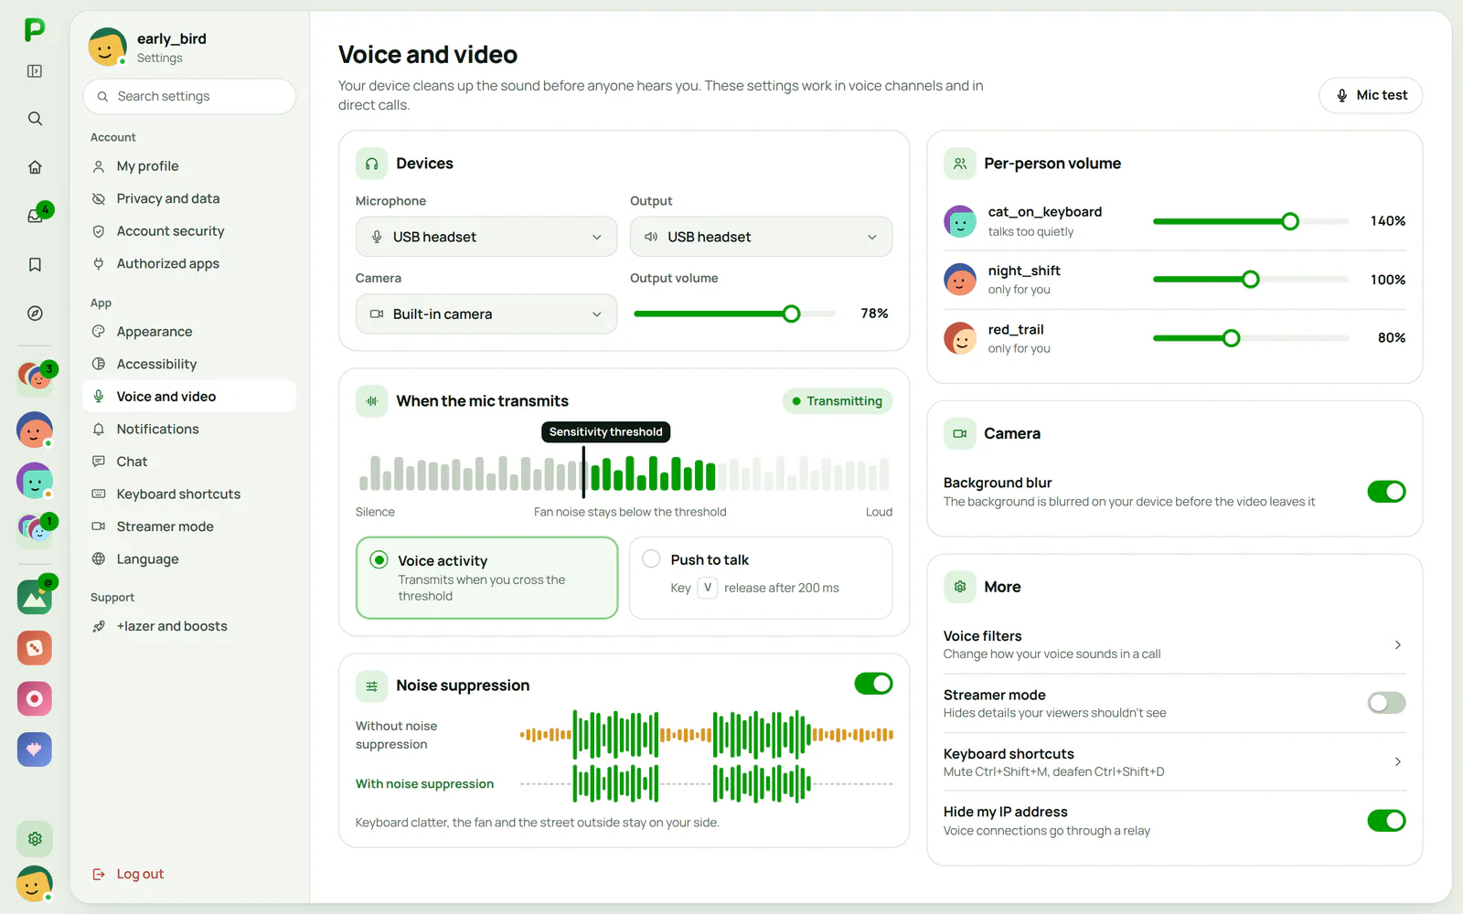Viewport: 1463px width, 914px height.
Task: Turn off Background blur
Action: point(1386,492)
